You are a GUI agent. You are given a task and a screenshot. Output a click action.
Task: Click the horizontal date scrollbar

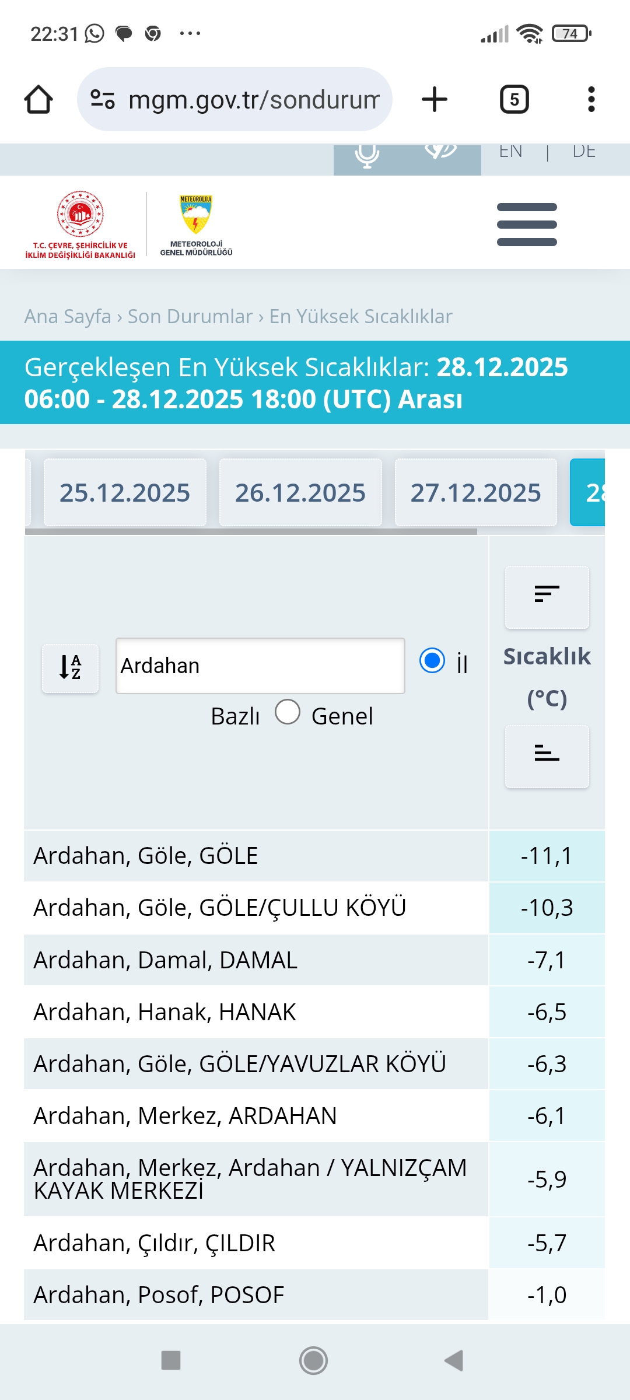[x=251, y=531]
